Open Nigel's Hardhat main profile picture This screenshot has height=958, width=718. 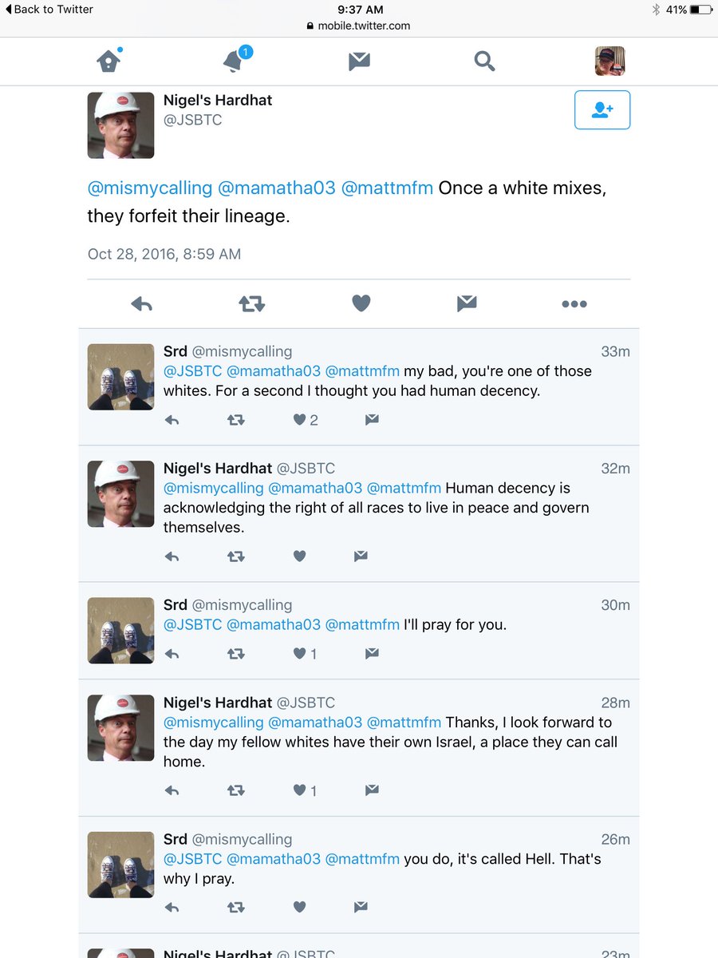click(120, 125)
